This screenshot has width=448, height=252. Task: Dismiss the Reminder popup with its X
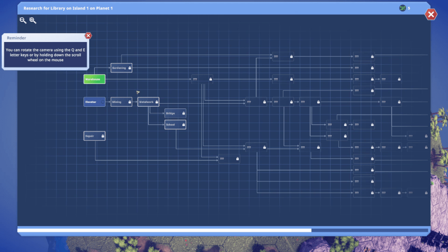(88, 35)
